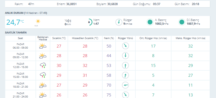The width and height of the screenshot is (216, 98).
Task: Click the Nem (%) column header
Action: tap(109, 38)
